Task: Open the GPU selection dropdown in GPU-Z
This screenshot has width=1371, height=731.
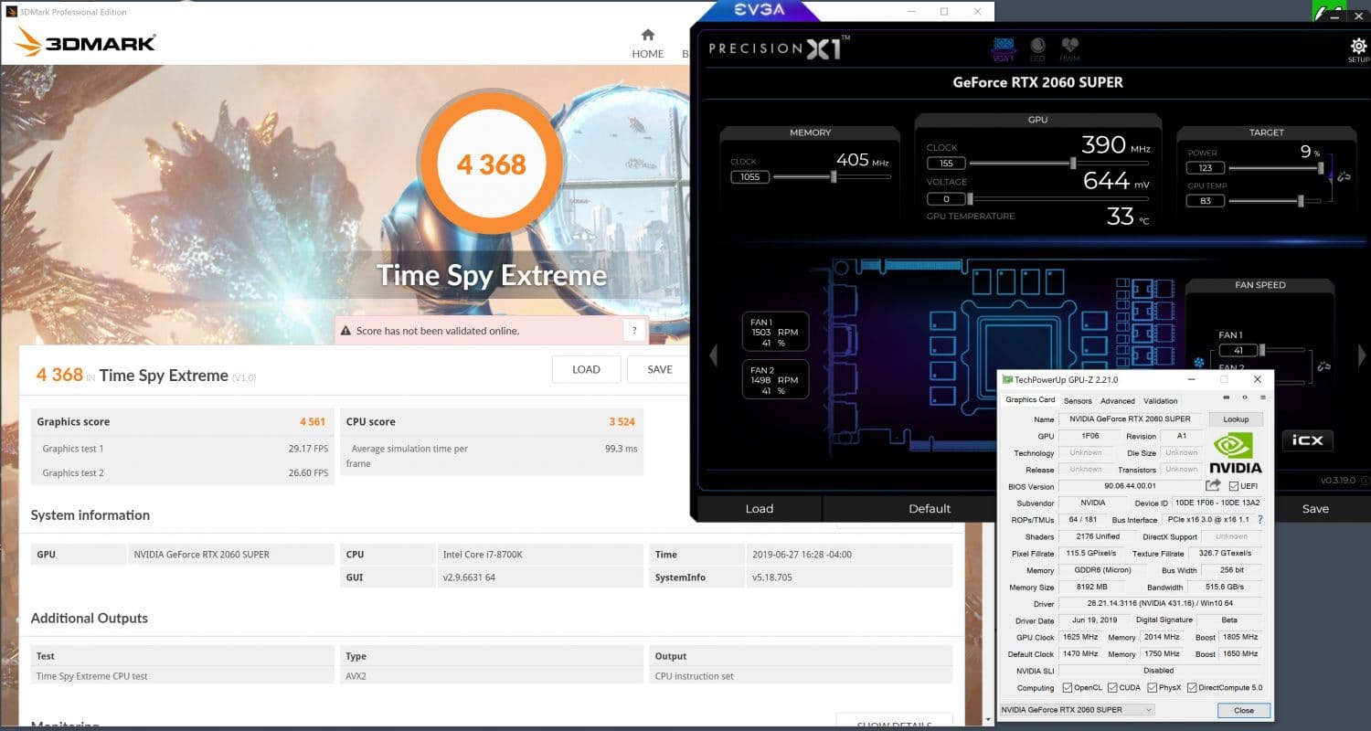Action: click(x=1078, y=710)
